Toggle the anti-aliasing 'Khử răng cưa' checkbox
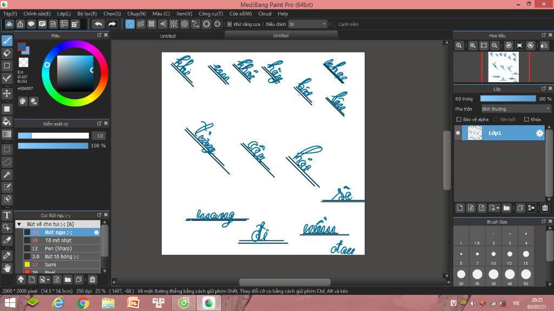Image resolution: width=554 pixels, height=311 pixels. (229, 24)
